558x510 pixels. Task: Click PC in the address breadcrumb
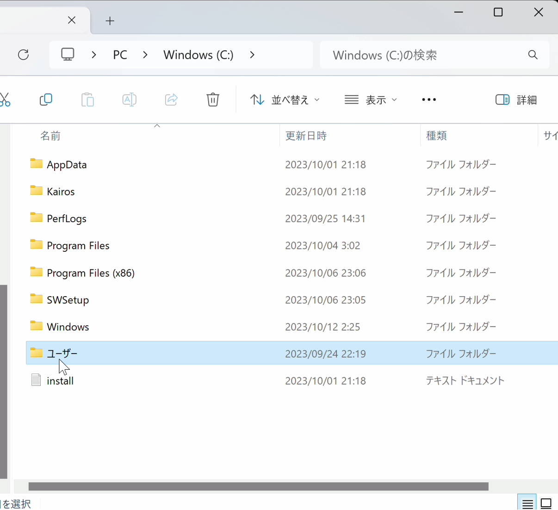(120, 55)
